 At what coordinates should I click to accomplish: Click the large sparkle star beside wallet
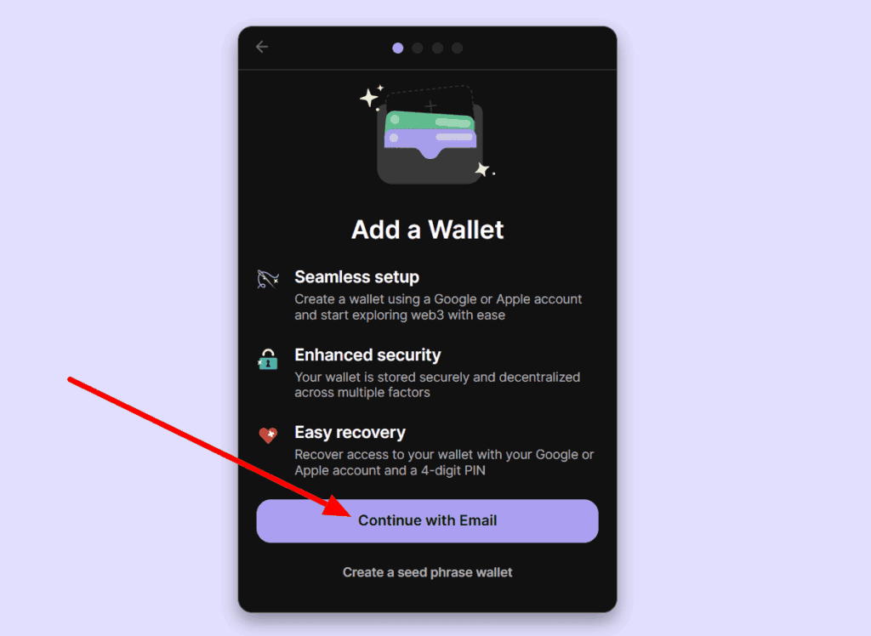click(369, 99)
